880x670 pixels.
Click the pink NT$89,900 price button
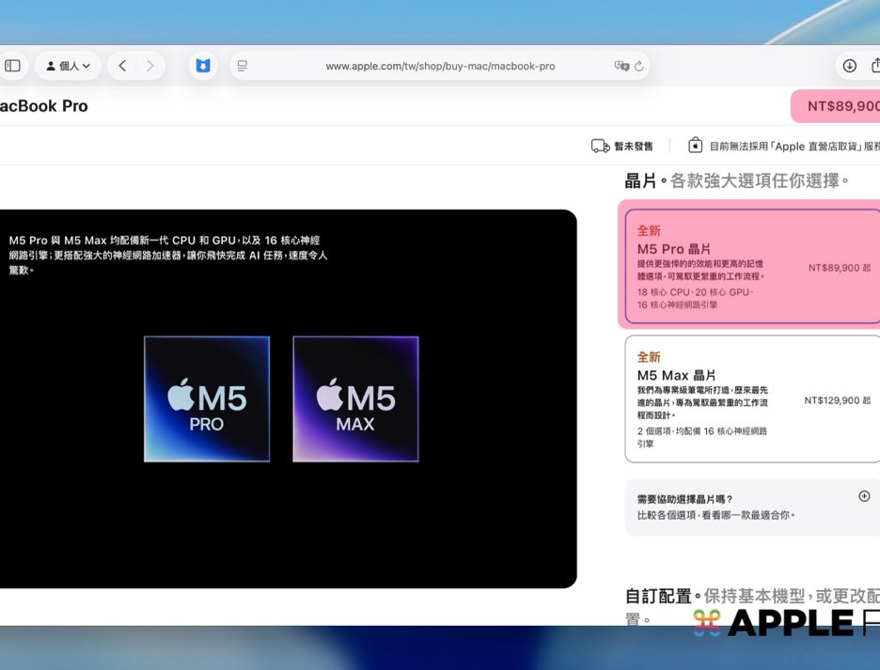pos(836,106)
